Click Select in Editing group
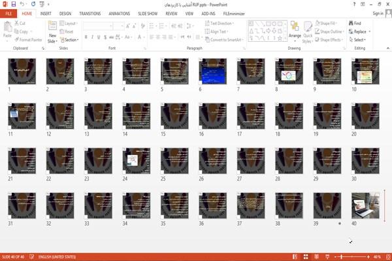392x261 pixels. (357, 40)
